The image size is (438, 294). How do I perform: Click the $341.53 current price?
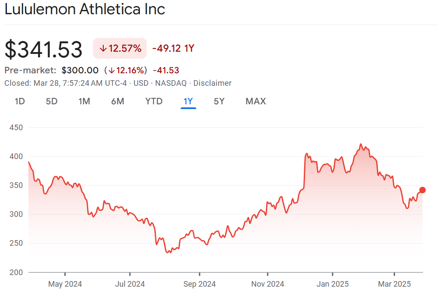point(43,49)
